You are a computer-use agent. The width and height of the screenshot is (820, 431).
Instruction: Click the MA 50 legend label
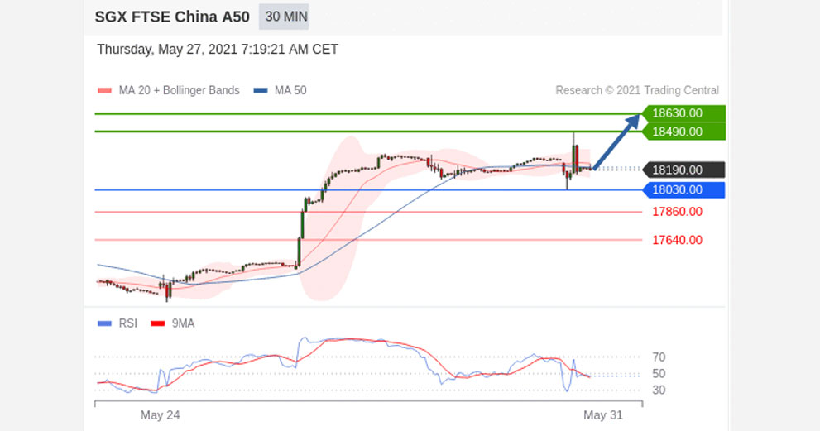290,90
